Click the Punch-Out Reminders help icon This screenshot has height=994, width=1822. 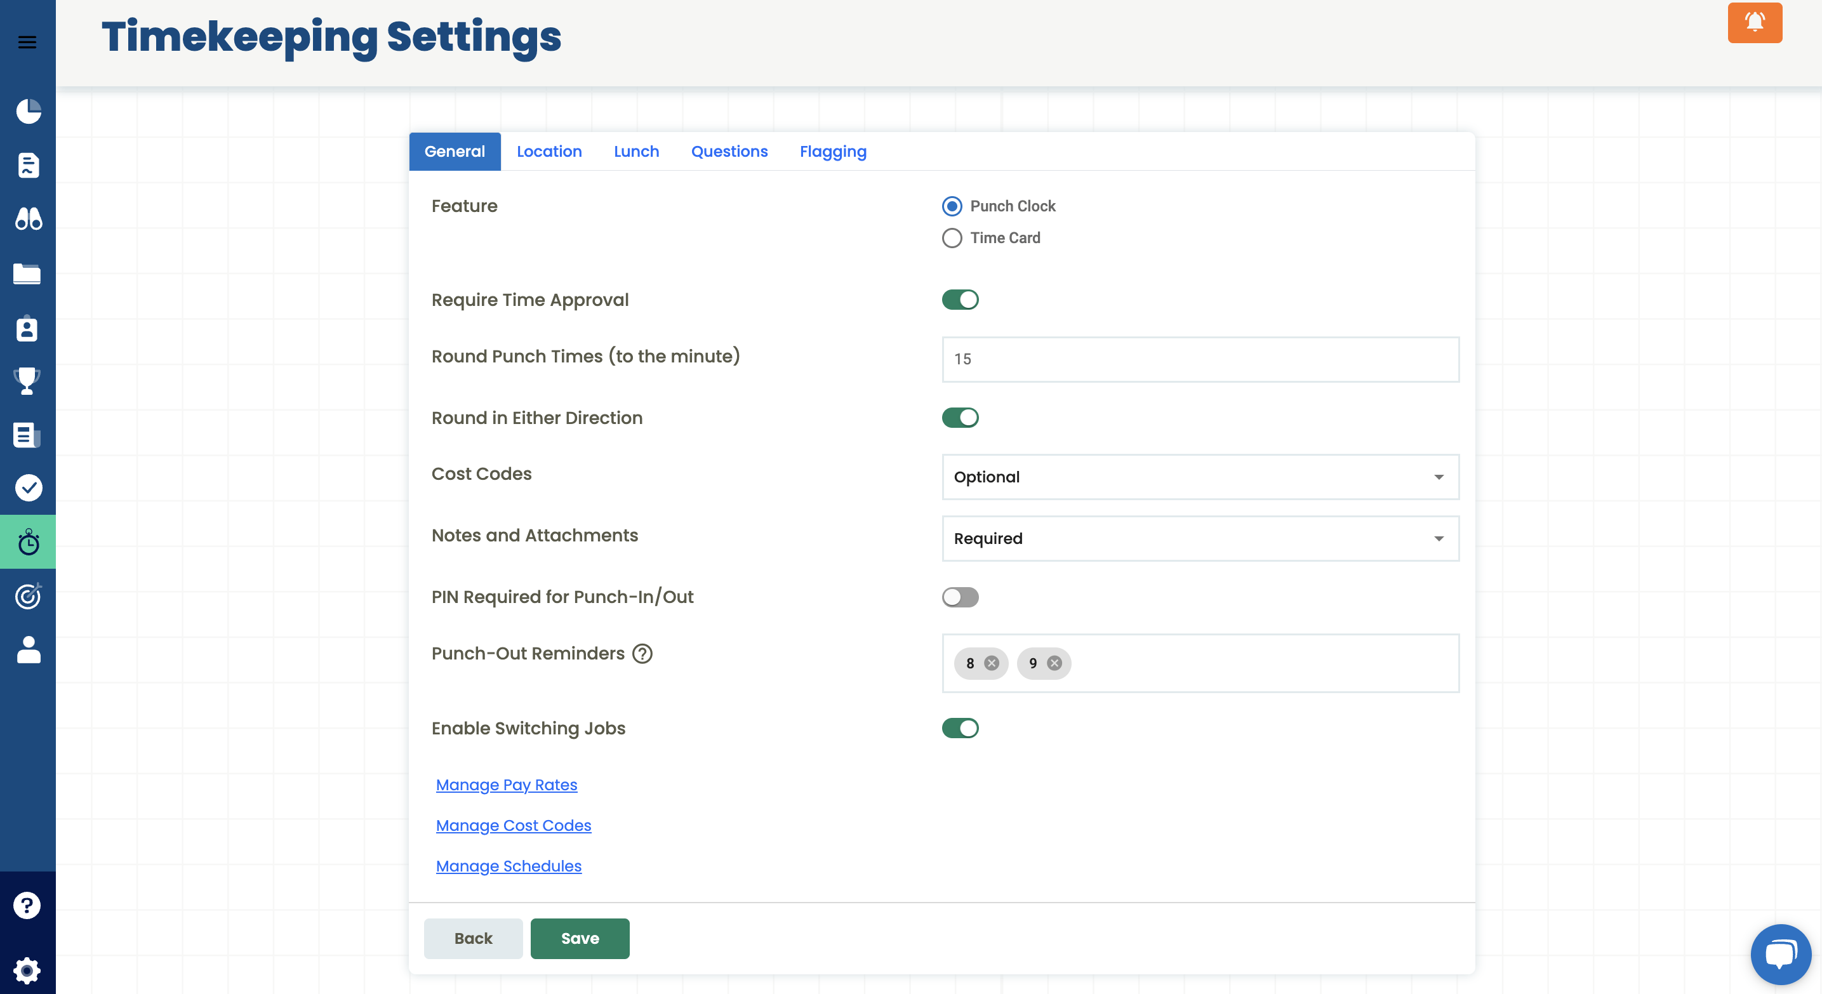pos(642,653)
